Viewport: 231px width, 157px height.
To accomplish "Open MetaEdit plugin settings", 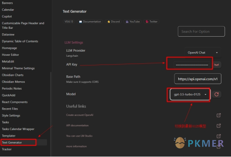I will tap(8, 62).
